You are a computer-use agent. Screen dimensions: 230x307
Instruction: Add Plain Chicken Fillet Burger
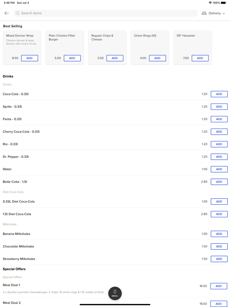click(72, 58)
